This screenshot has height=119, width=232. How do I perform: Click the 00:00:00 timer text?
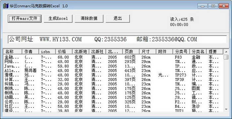tap(179, 25)
